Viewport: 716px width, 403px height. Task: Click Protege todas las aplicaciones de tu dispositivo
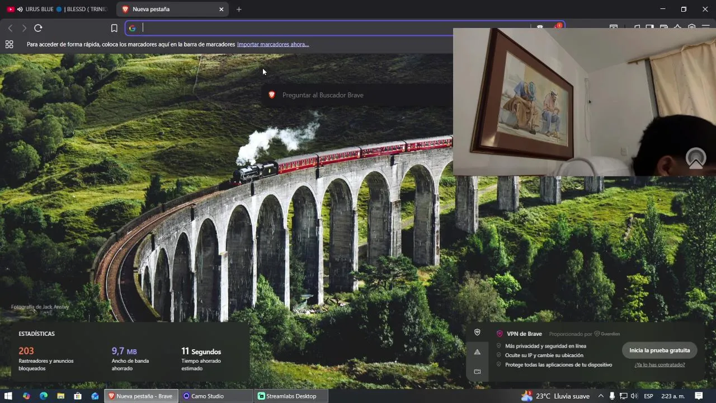[x=558, y=364]
